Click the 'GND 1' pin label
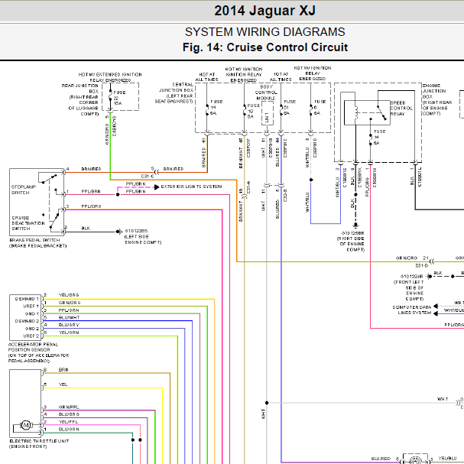The height and width of the screenshot is (464, 464). pos(31,313)
